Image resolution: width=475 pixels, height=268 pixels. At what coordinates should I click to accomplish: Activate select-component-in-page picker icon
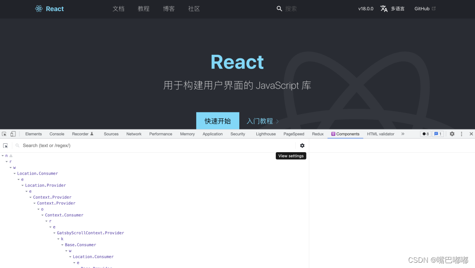5,146
